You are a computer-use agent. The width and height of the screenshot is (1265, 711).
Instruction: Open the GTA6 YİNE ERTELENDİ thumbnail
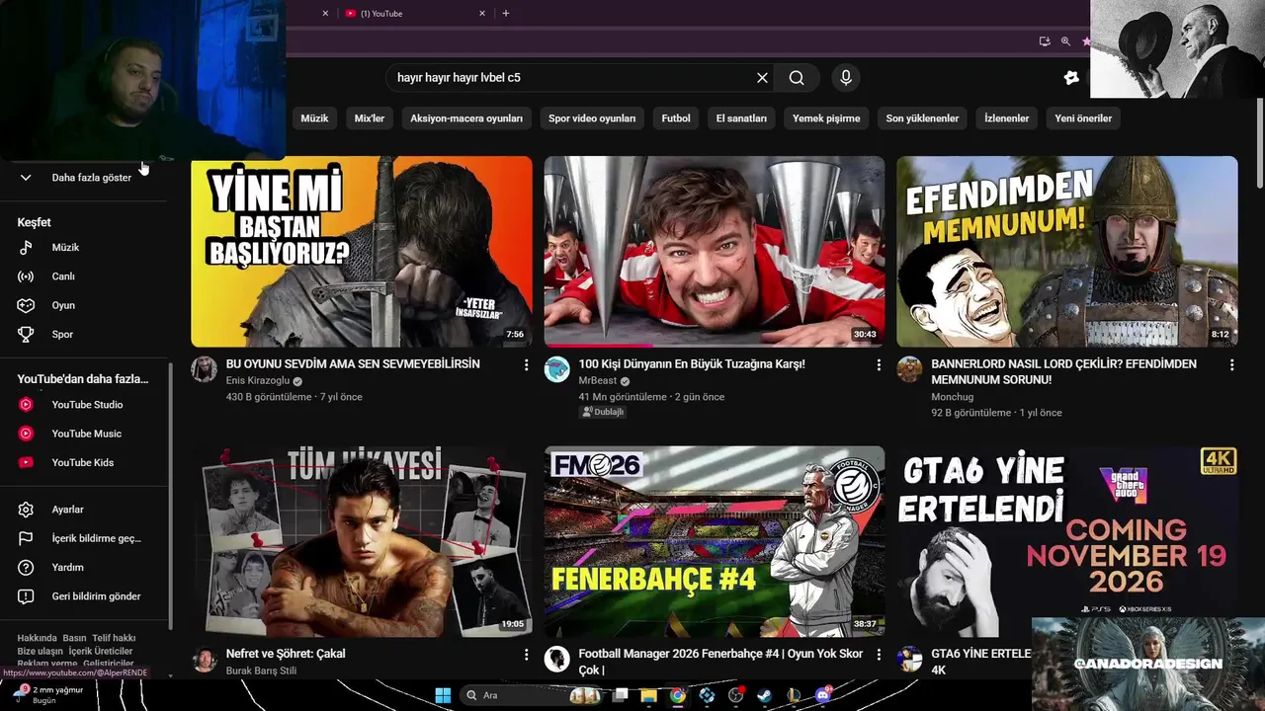(x=1067, y=541)
